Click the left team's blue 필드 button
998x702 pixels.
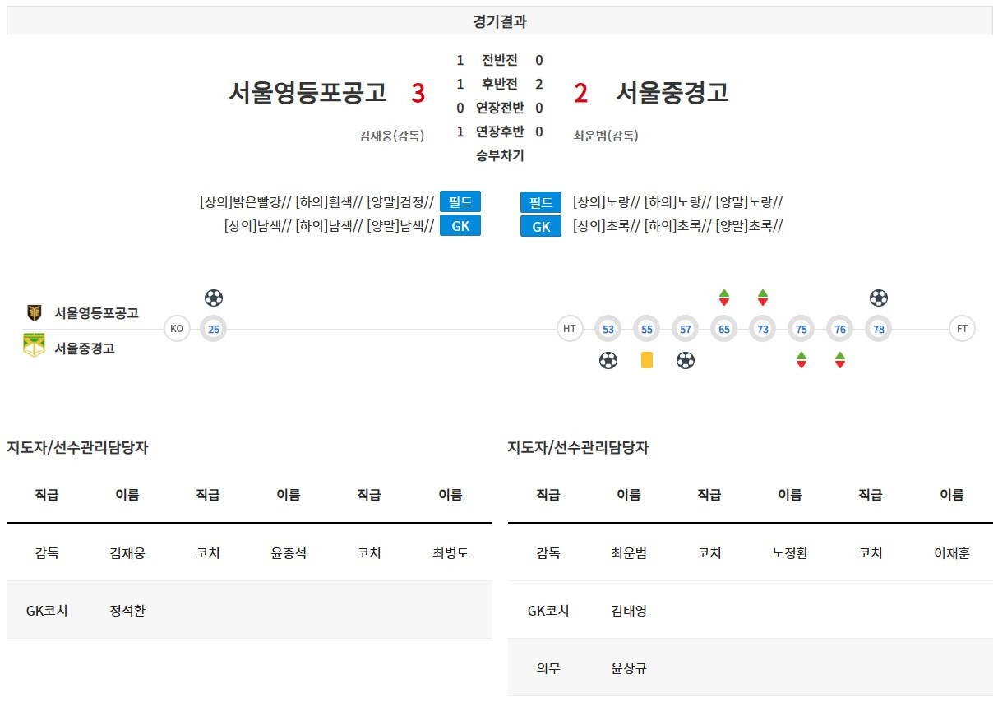click(x=460, y=202)
